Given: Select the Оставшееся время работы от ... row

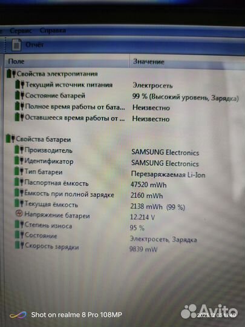Looking at the screenshot, I should coord(75,118).
